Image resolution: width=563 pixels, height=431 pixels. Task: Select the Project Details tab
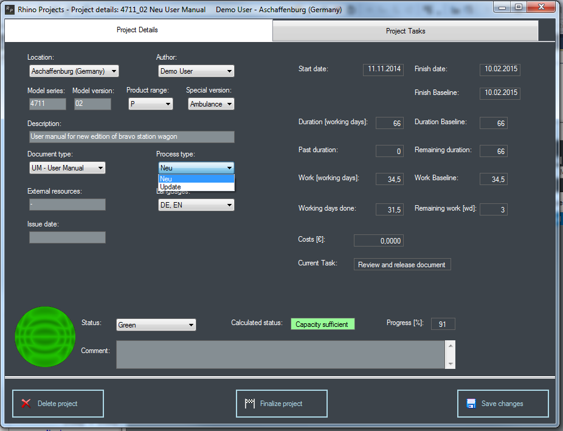click(137, 30)
